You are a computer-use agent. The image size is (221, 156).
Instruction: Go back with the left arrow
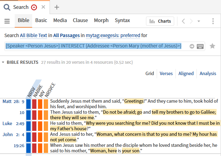point(183,21)
